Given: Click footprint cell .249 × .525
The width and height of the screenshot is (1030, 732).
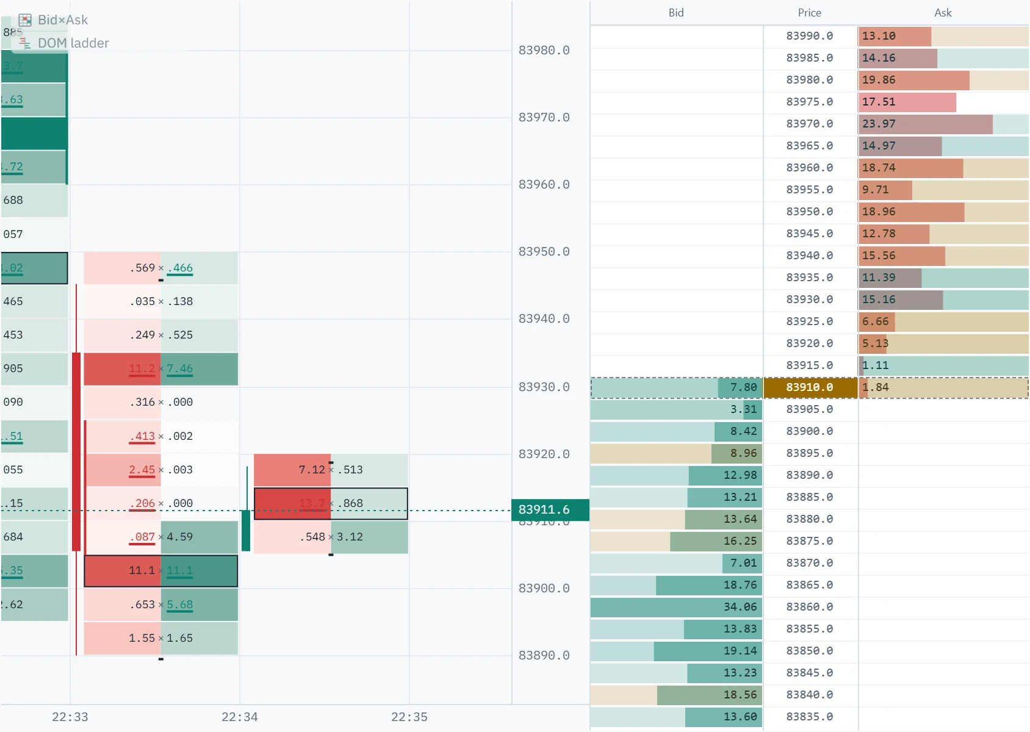Looking at the screenshot, I should point(161,335).
